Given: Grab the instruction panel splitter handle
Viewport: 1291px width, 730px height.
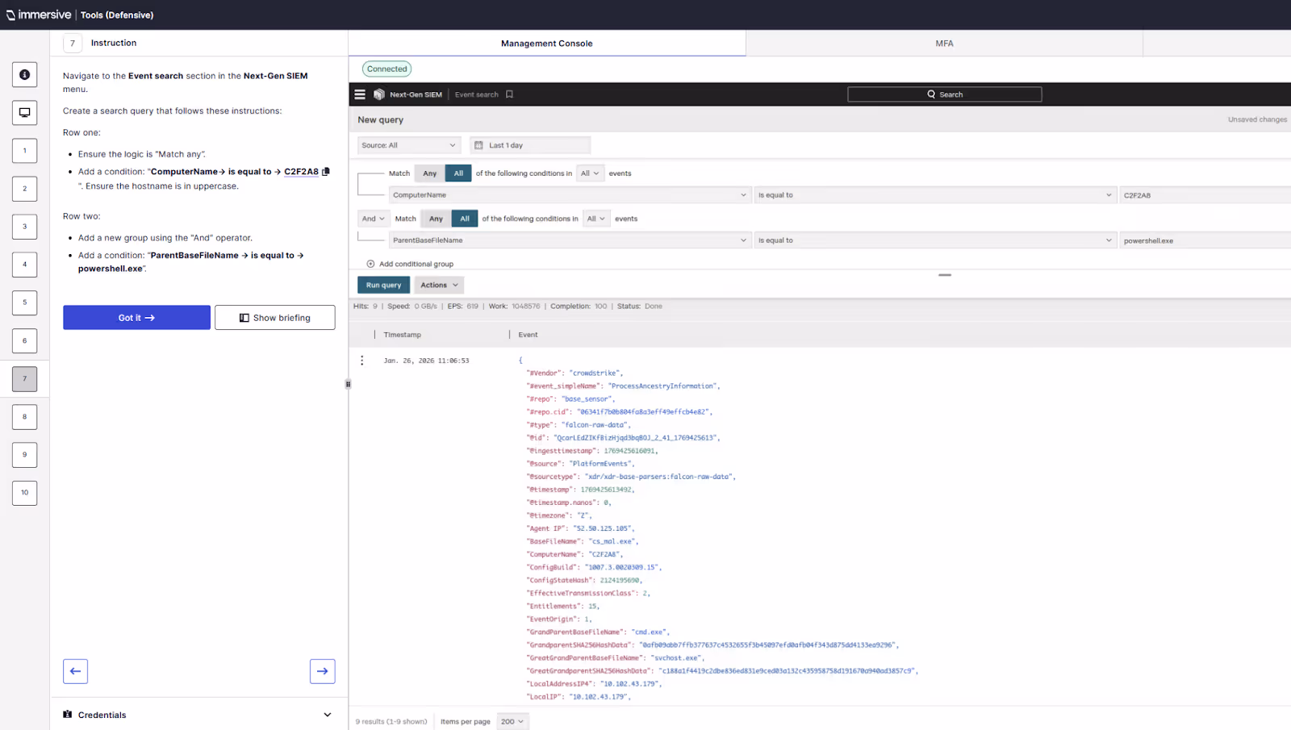Looking at the screenshot, I should coord(348,384).
